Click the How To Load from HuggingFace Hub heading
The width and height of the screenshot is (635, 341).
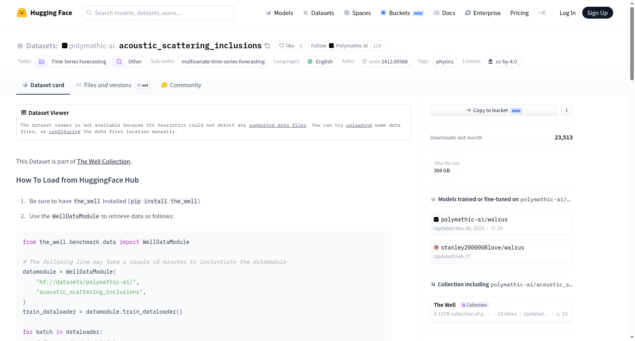(x=77, y=180)
